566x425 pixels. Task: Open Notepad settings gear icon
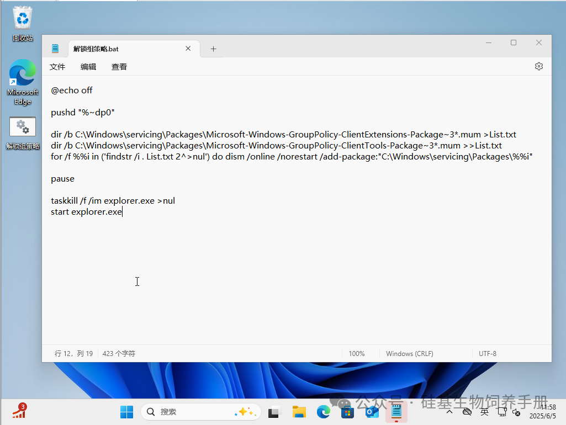coord(538,66)
